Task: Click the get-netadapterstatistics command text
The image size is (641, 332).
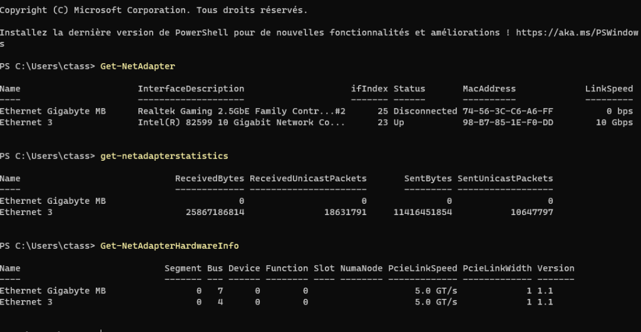Action: click(164, 155)
